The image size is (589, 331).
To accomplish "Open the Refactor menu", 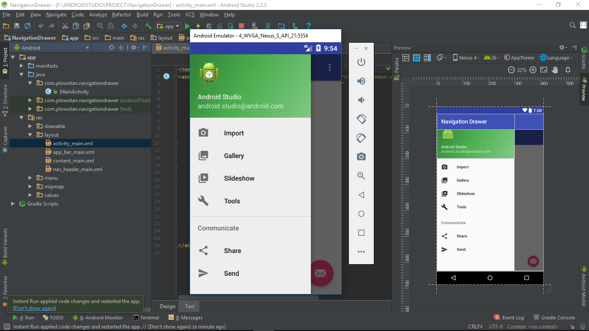I will click(x=121, y=14).
